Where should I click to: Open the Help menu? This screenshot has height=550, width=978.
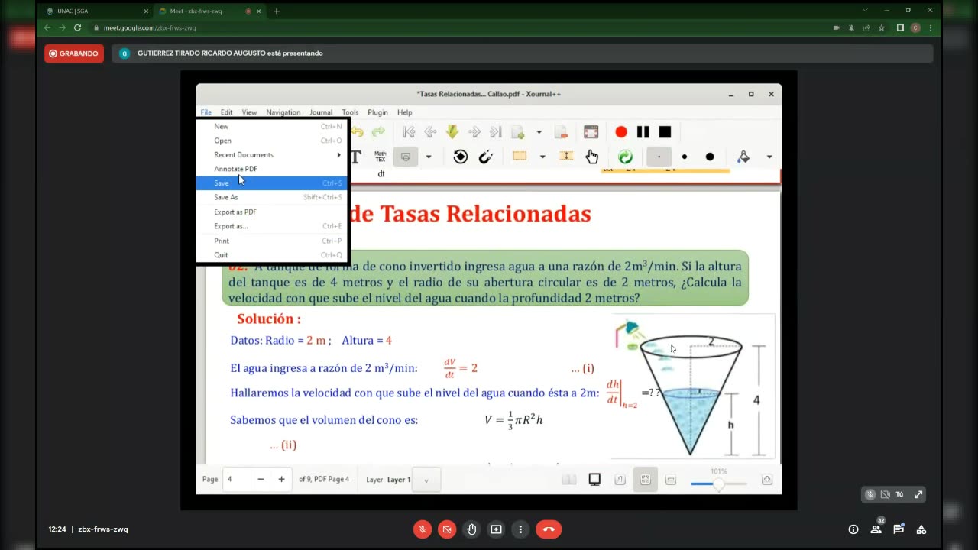click(x=404, y=112)
